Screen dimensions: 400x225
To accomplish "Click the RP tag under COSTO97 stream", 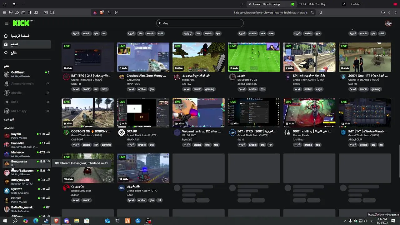I will click(96, 145).
